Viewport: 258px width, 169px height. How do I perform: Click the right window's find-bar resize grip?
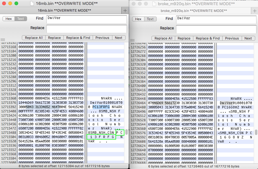[x=132, y=40]
